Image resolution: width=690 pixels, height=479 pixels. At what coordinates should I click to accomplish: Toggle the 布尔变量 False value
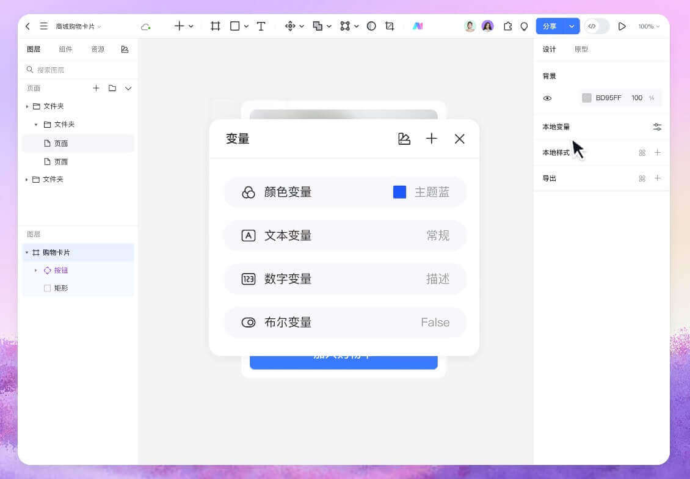435,322
